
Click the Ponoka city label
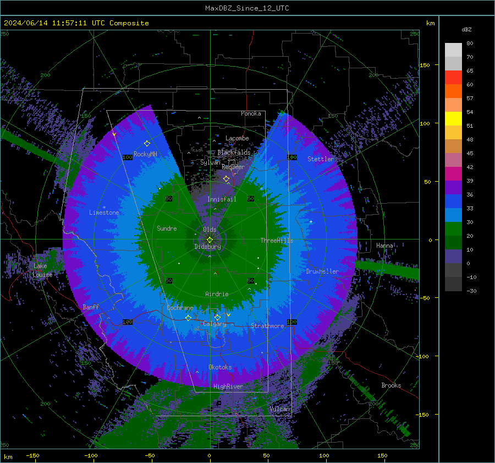coord(251,113)
